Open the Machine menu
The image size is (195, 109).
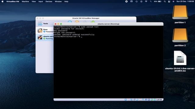pos(25,2)
